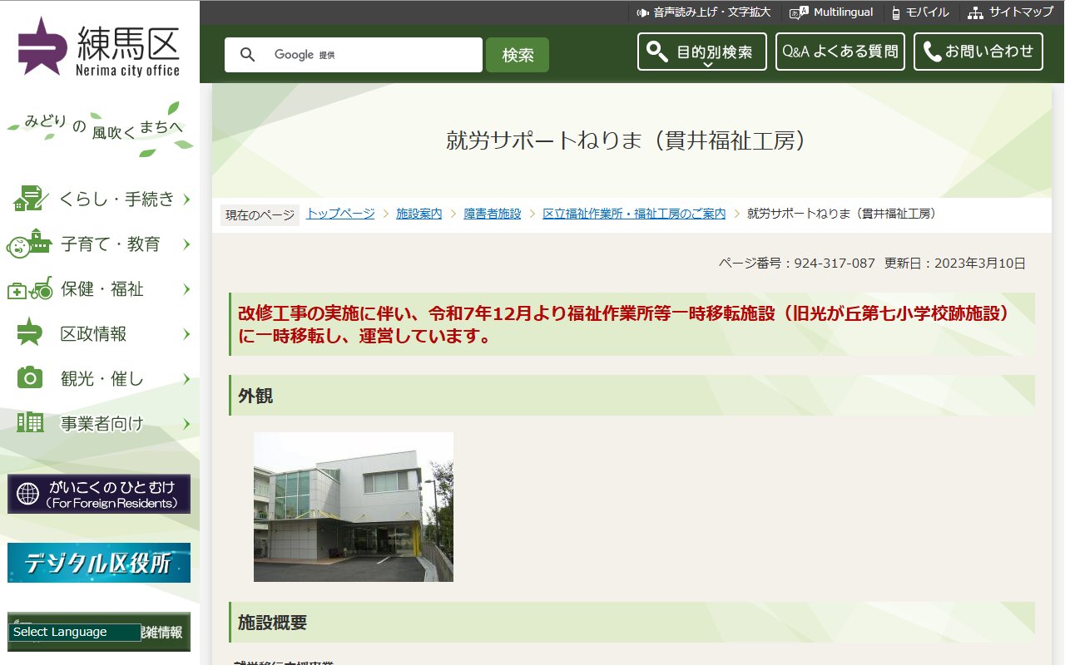1065x665 pixels.
Task: Click the 外観 section heading
Action: click(x=632, y=396)
